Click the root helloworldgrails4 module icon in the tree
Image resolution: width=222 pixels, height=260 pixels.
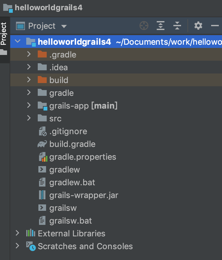point(31,42)
